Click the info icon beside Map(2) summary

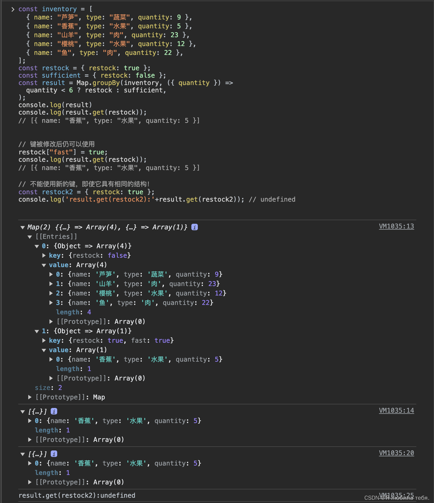tap(195, 227)
